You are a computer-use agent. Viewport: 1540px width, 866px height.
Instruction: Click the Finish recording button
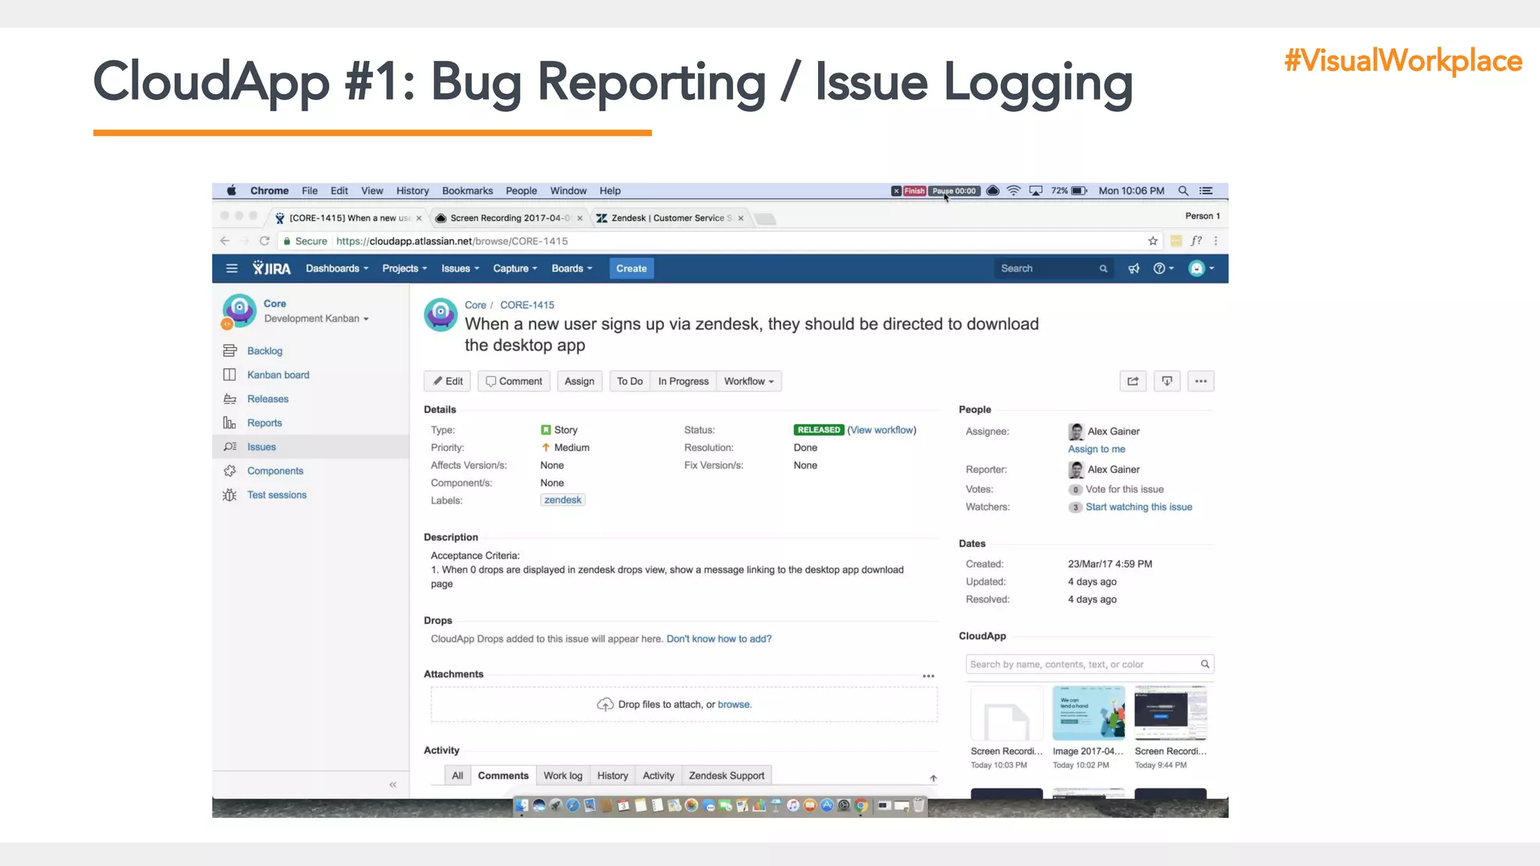914,191
